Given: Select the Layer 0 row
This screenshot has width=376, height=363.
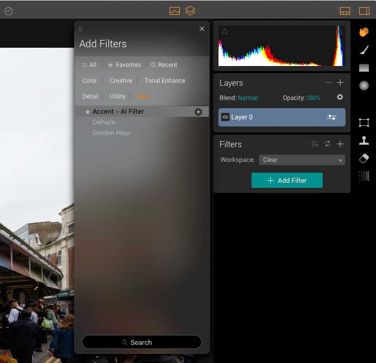Looking at the screenshot, I should click(282, 117).
